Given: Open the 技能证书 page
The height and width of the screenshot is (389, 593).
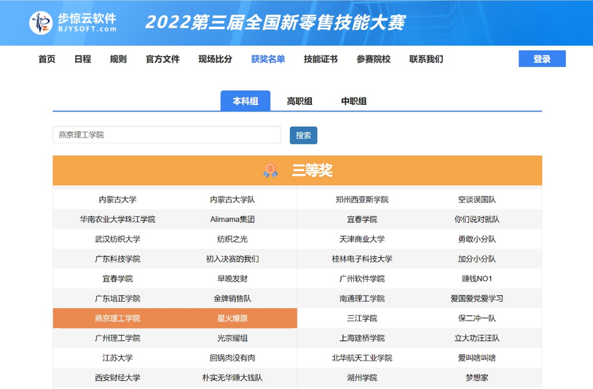Looking at the screenshot, I should [321, 59].
